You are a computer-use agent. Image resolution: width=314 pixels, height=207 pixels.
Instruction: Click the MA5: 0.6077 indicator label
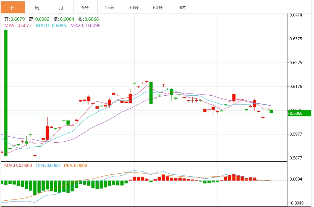point(18,25)
